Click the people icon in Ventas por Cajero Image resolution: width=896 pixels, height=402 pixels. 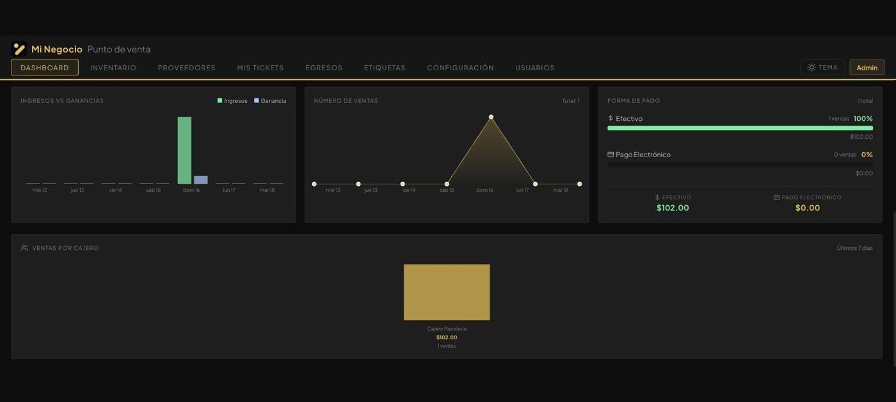tap(24, 248)
